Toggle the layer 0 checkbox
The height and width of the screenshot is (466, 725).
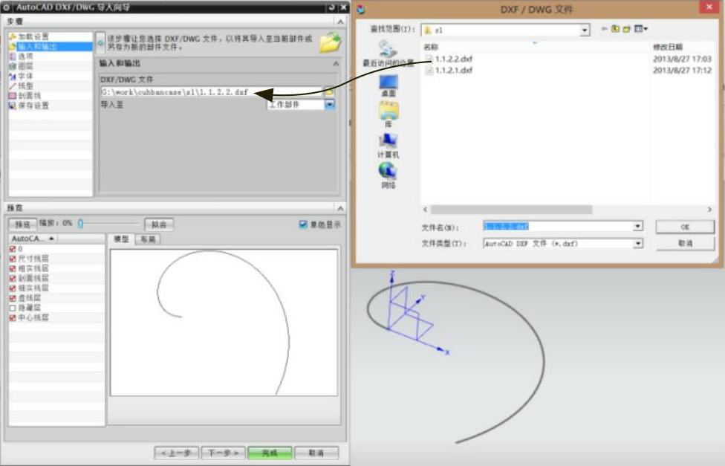tap(13, 249)
